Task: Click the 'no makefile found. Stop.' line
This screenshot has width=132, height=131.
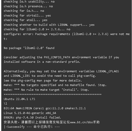Action: [x=55, y=85]
